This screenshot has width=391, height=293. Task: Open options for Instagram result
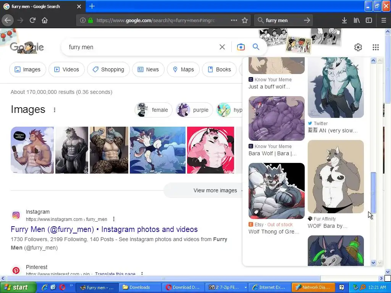114,219
